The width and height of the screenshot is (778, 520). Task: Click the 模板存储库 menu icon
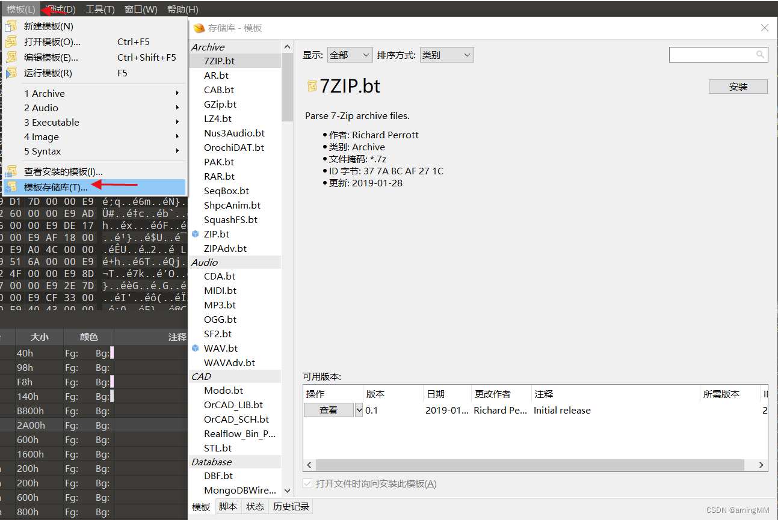[11, 187]
